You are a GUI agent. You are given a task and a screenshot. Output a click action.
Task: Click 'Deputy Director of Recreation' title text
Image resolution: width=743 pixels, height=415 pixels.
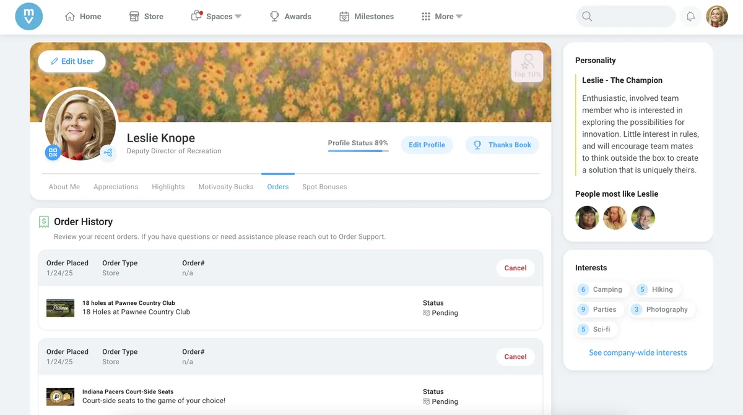[x=174, y=151]
